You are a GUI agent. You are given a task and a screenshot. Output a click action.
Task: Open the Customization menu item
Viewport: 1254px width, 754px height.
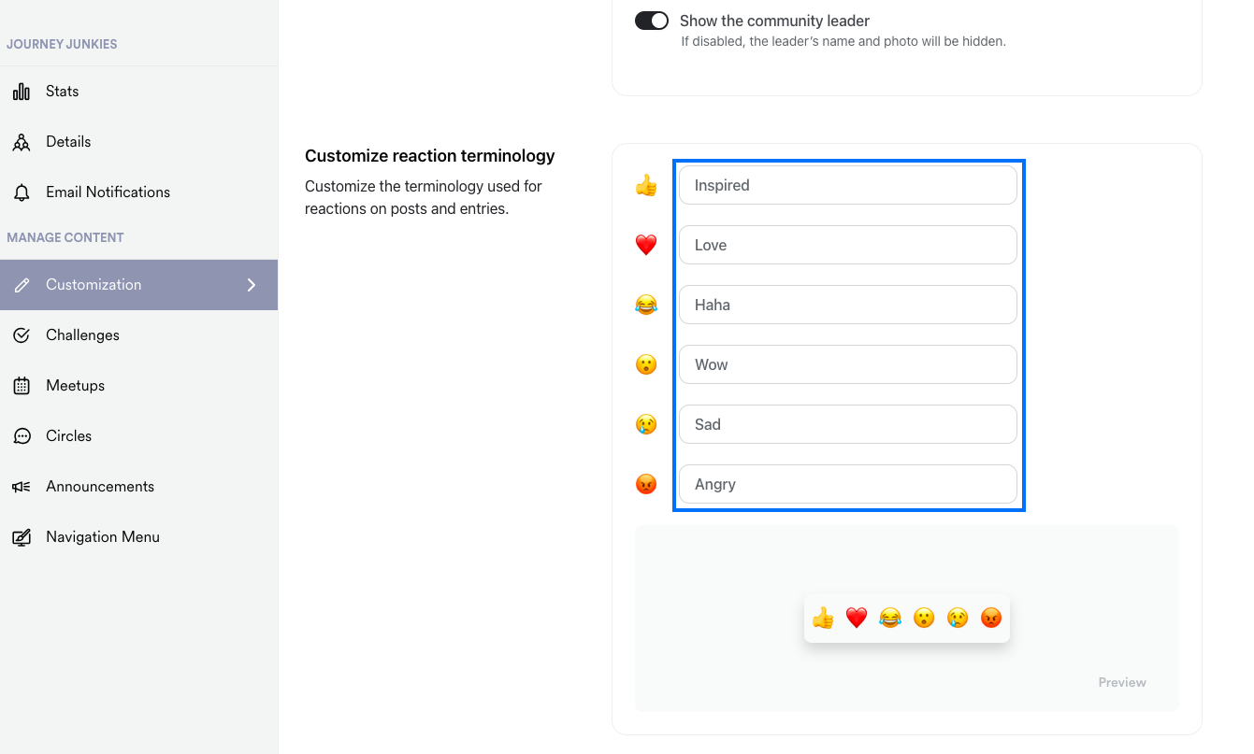(x=138, y=285)
